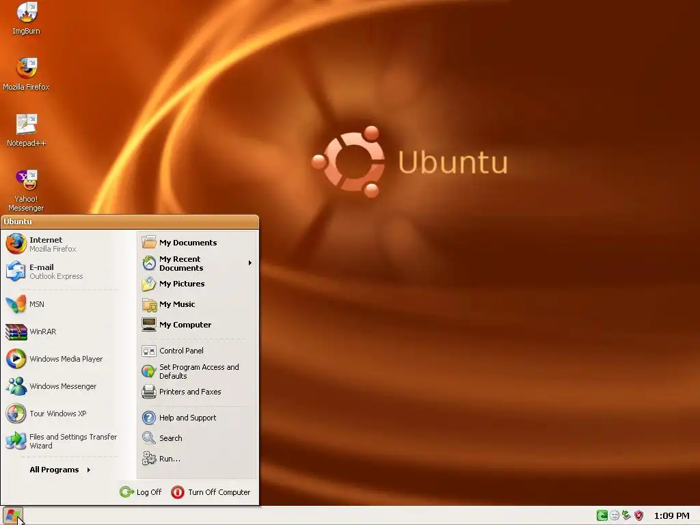Open My Pictures folder
The image size is (700, 525).
point(198,284)
